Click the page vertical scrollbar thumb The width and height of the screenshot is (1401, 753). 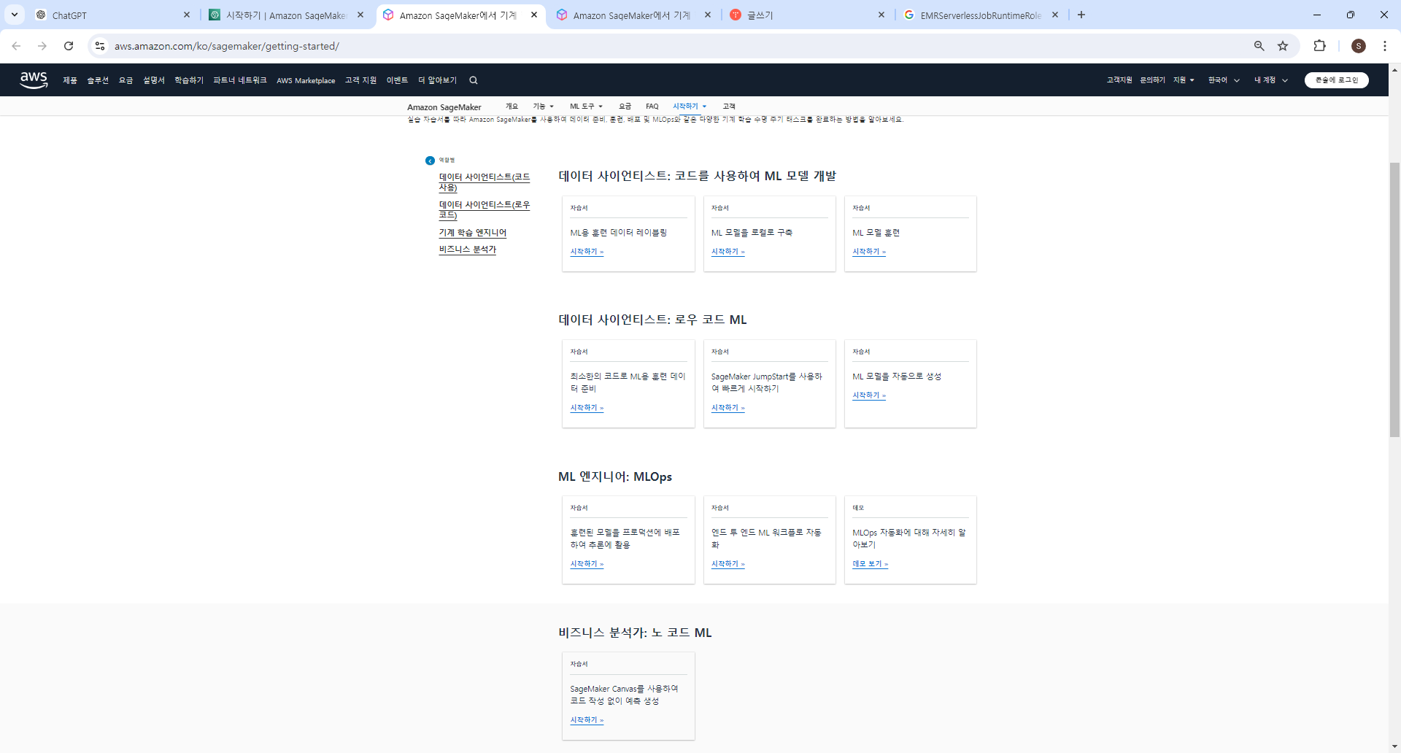[x=1394, y=299]
